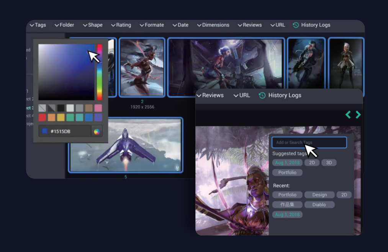Open Reviews dropdown in top filter bar

[x=250, y=25]
